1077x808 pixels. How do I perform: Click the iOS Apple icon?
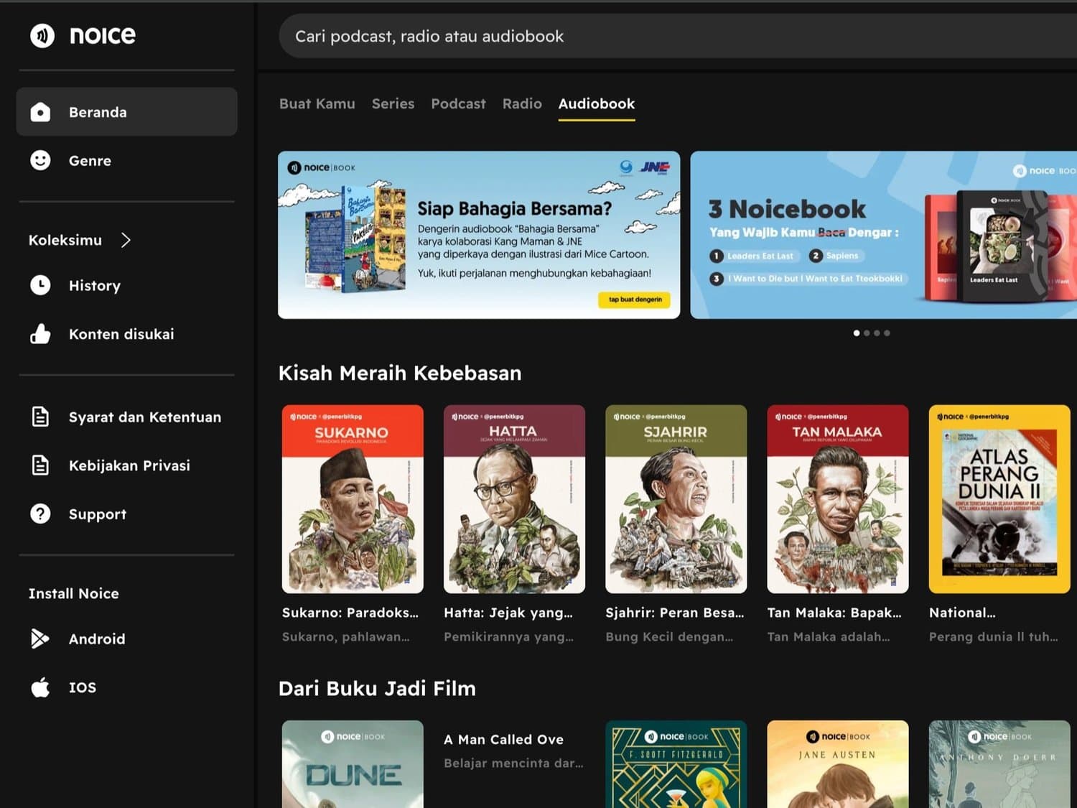(40, 687)
